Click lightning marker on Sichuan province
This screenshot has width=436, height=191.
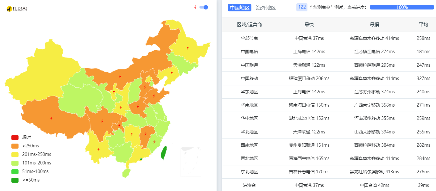102,121
